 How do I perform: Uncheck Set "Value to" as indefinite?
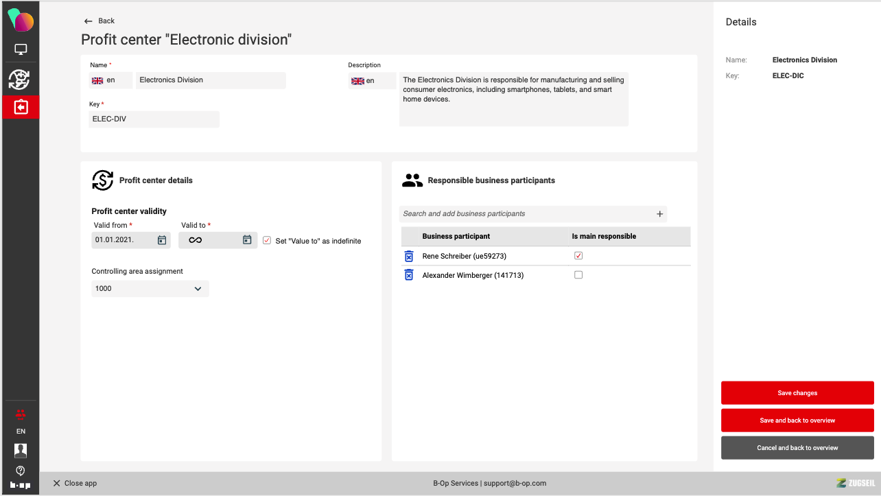(x=267, y=241)
